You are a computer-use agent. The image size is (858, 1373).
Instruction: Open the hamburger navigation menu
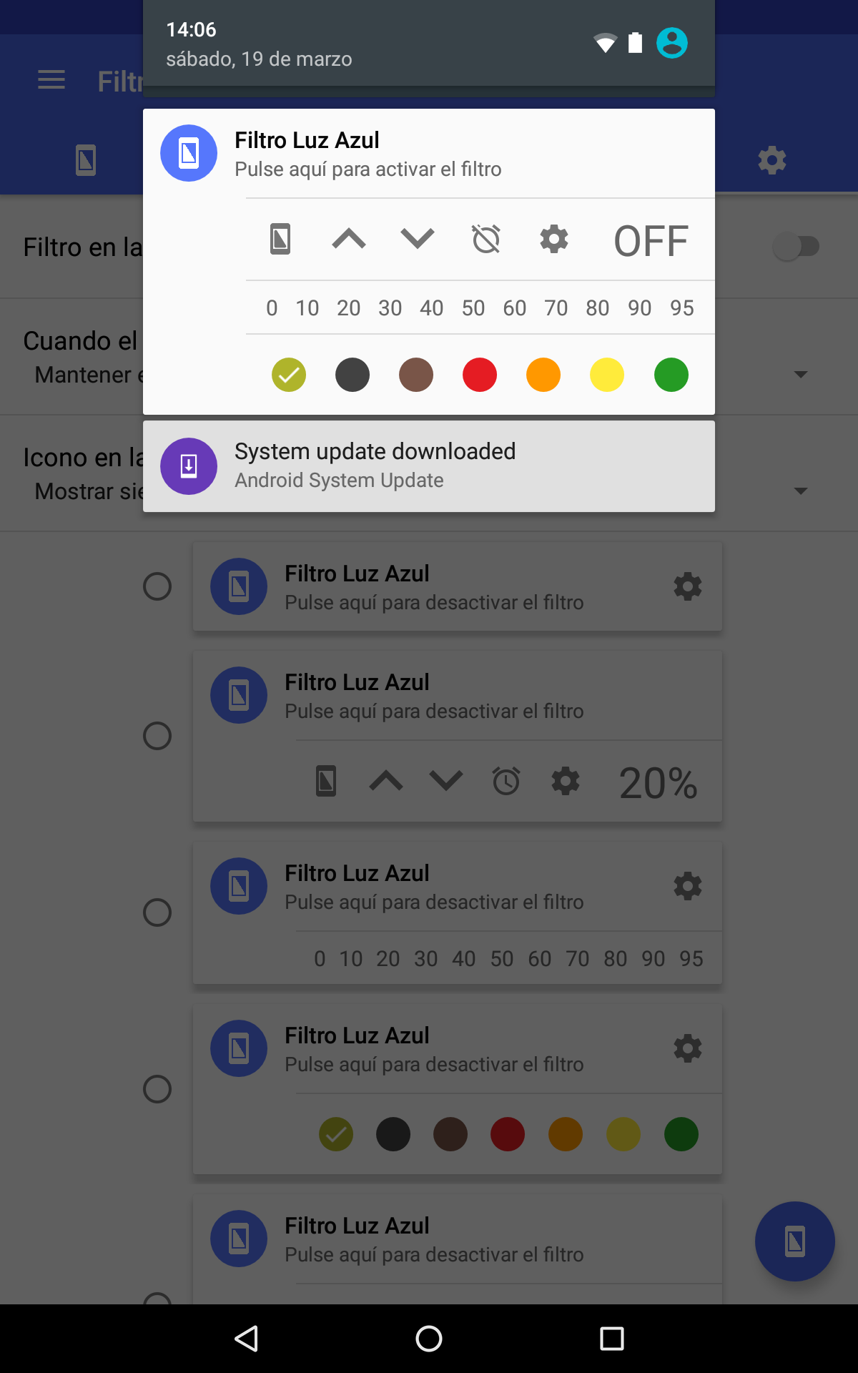[x=51, y=80]
